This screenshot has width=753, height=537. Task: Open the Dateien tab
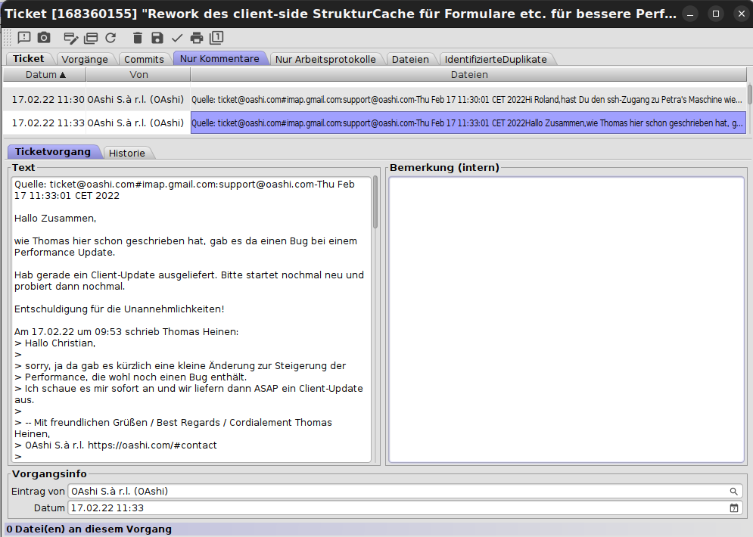click(410, 59)
